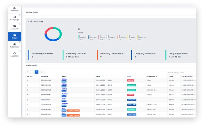Open the name link in row 4

[x=64, y=94]
